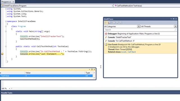Click the "IntelliTrackerTest" string in code
Viewport: 180px width, 101px height.
51,36
